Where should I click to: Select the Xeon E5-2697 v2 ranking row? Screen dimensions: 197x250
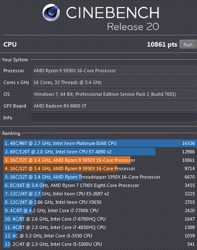100,194
